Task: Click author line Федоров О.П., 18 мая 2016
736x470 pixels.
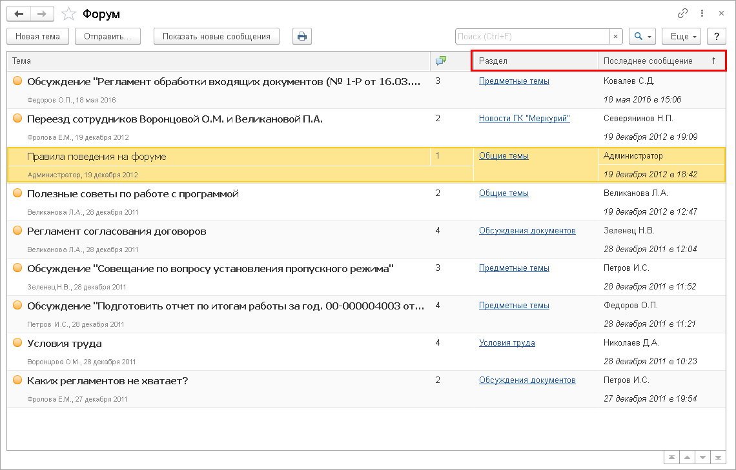Action: [x=72, y=101]
